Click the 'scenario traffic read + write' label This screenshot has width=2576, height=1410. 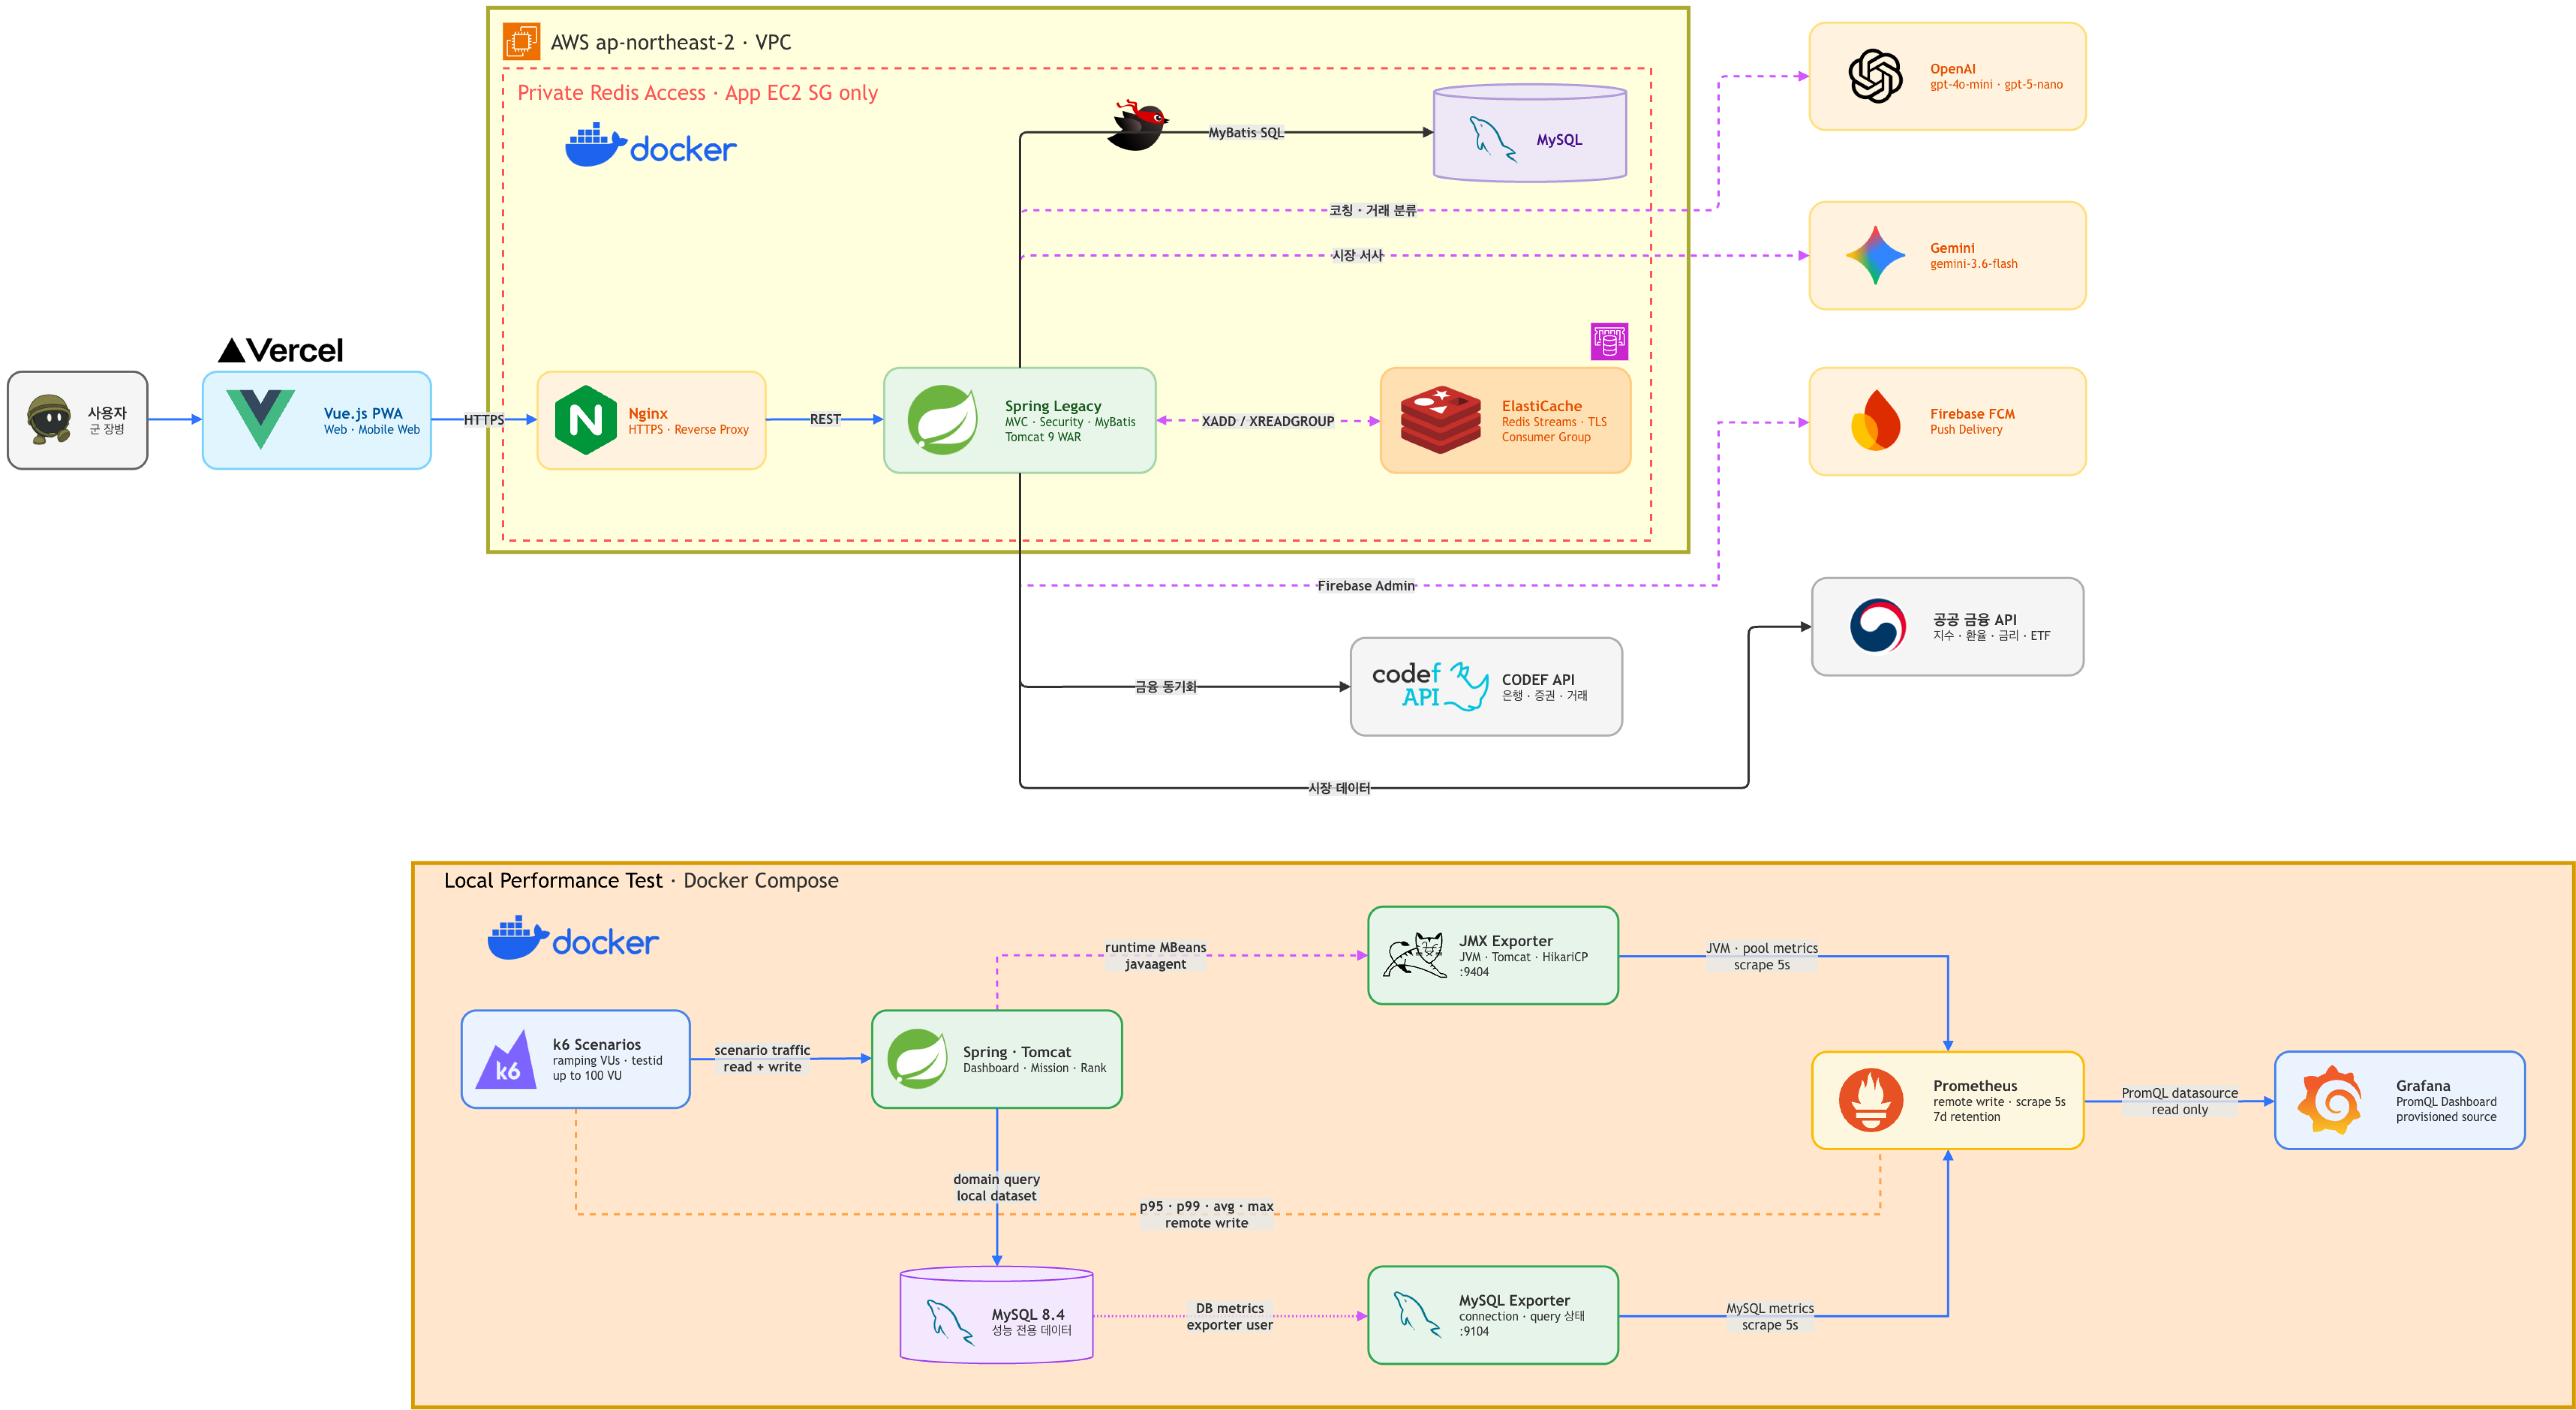click(x=762, y=1058)
